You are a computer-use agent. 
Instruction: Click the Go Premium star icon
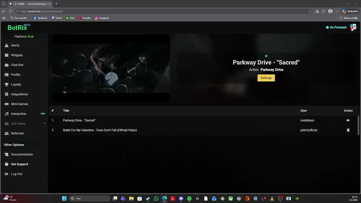click(x=327, y=27)
